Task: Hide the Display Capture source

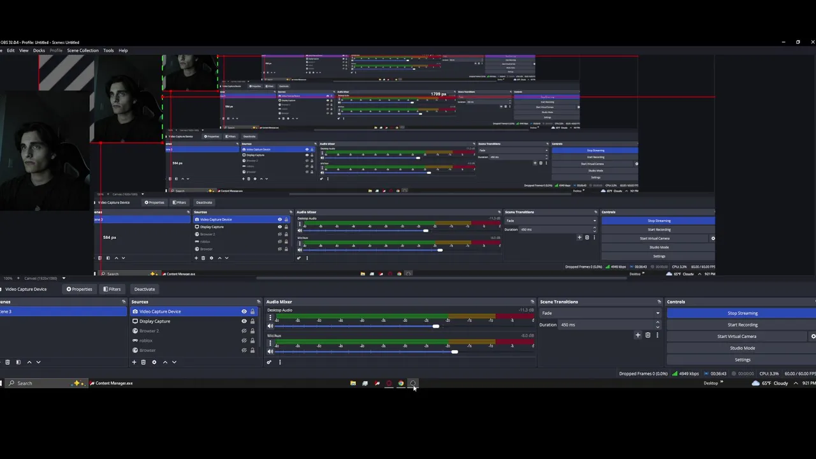Action: [244, 321]
